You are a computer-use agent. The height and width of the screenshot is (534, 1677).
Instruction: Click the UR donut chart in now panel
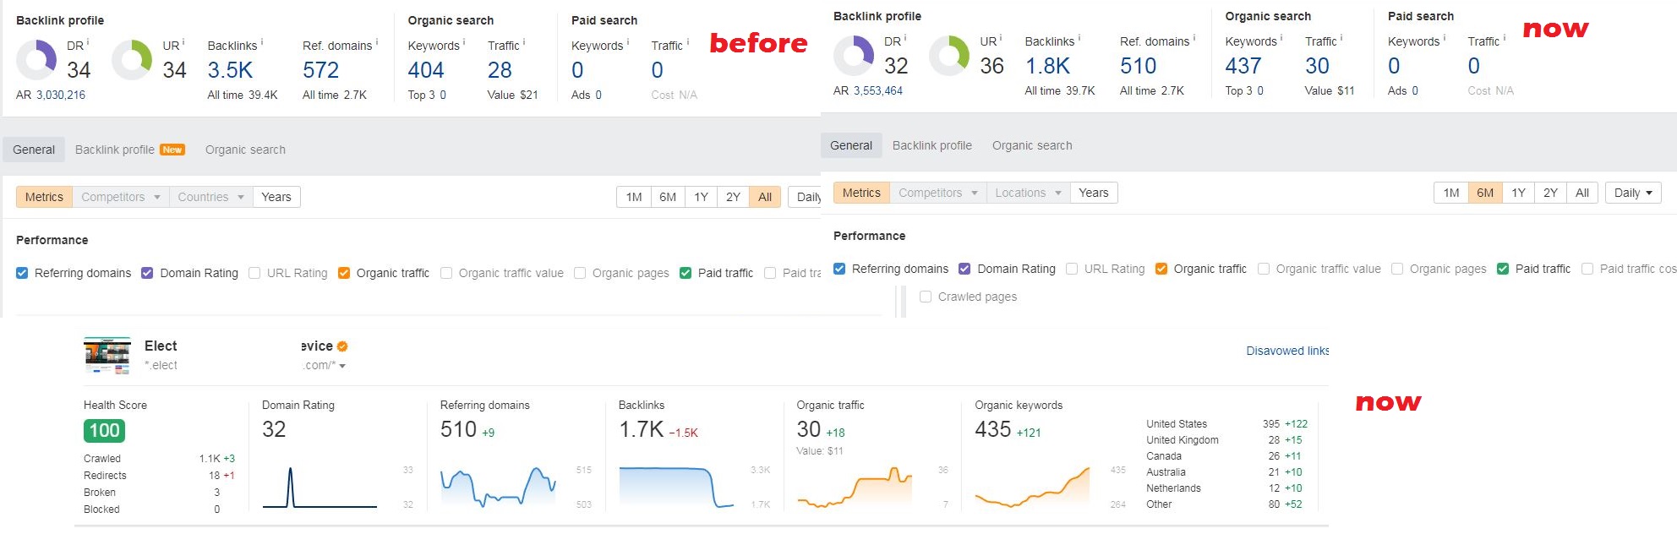[949, 56]
